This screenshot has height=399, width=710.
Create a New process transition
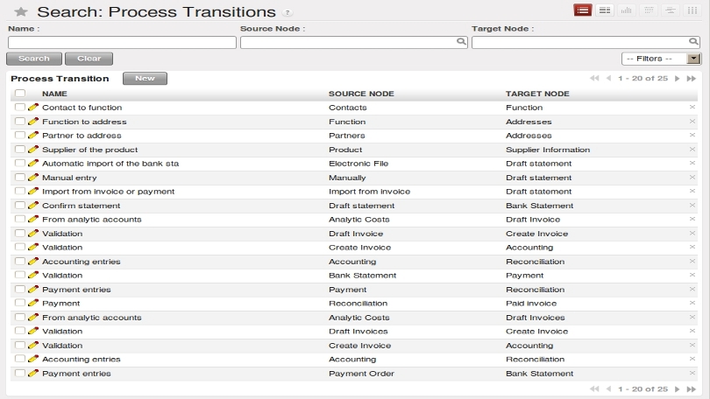(x=145, y=78)
